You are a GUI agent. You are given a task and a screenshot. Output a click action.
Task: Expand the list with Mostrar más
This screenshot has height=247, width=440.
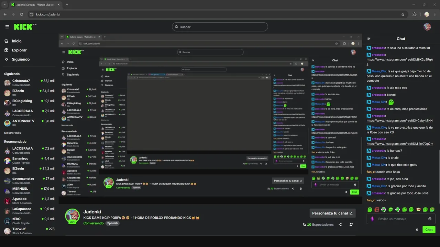[x=12, y=133]
